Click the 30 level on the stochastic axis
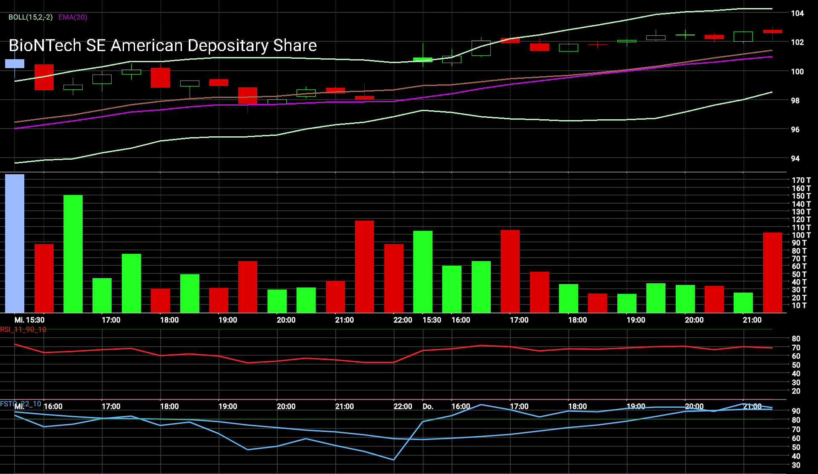 coord(796,465)
